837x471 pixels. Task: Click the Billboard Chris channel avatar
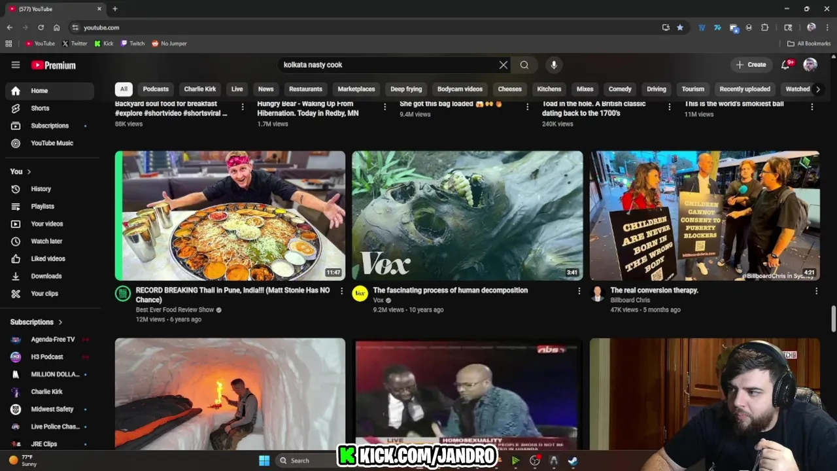point(597,294)
